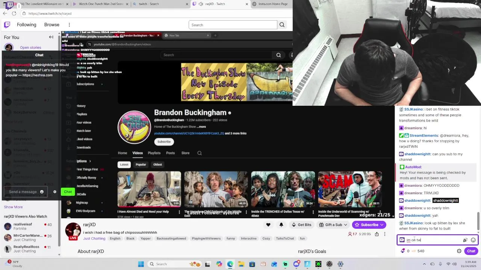Screen dimensions: 481x270
Task: Click the browser back arrow
Action: 5,13
